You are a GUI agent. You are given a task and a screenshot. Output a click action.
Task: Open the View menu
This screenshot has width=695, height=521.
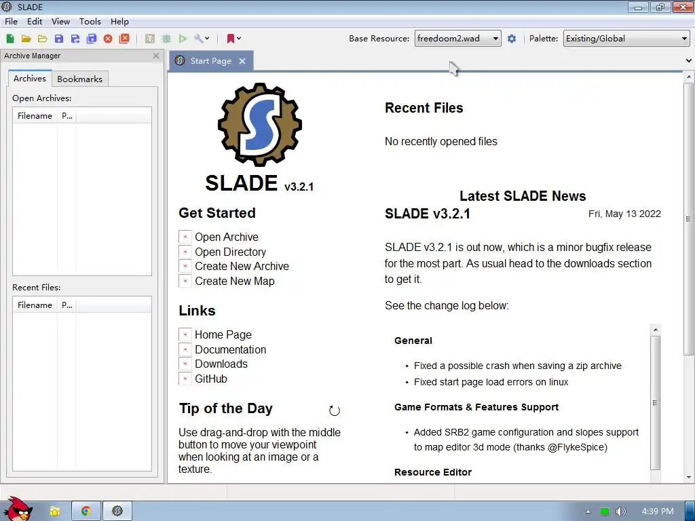(x=60, y=21)
